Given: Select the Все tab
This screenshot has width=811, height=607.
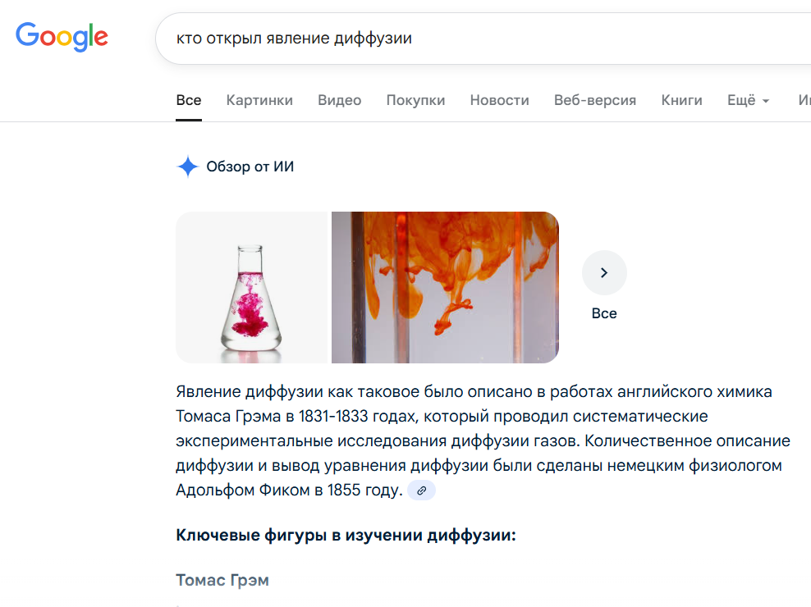Looking at the screenshot, I should (188, 100).
